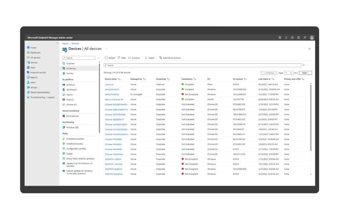Click the main device search field

203,65
